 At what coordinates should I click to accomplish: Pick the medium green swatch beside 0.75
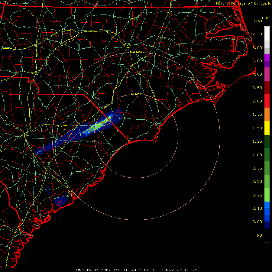(x=267, y=168)
